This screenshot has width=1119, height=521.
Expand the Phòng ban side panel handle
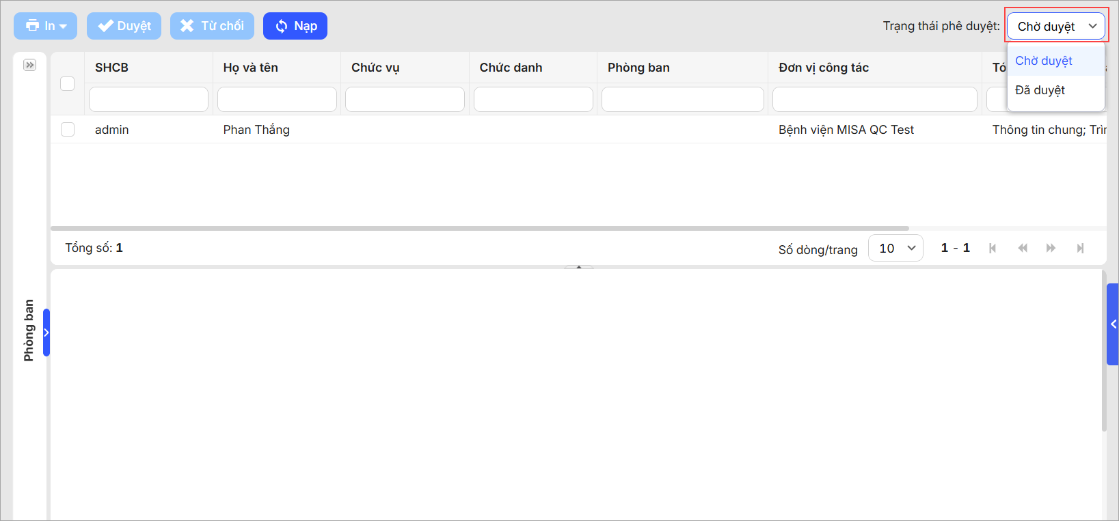tap(46, 333)
